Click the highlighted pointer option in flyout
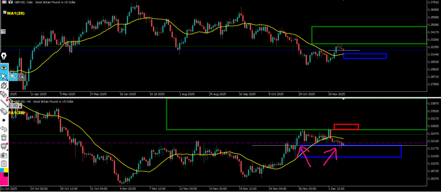 [x=13, y=76]
